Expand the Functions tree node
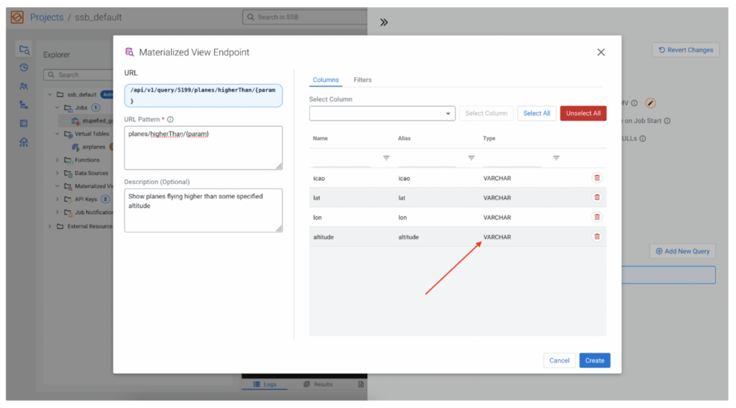 (x=57, y=160)
